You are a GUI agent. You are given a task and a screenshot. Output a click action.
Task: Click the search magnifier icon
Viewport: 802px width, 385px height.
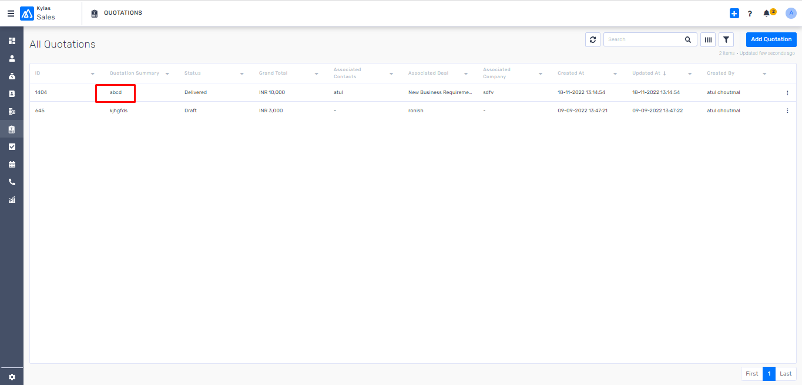click(x=688, y=39)
